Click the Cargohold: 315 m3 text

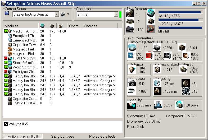(x=181, y=116)
